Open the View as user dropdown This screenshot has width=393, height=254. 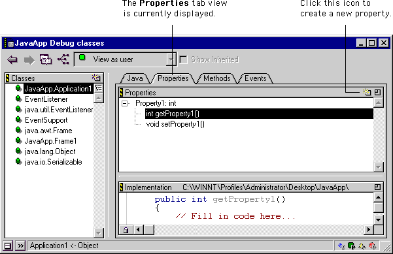pyautogui.click(x=171, y=59)
